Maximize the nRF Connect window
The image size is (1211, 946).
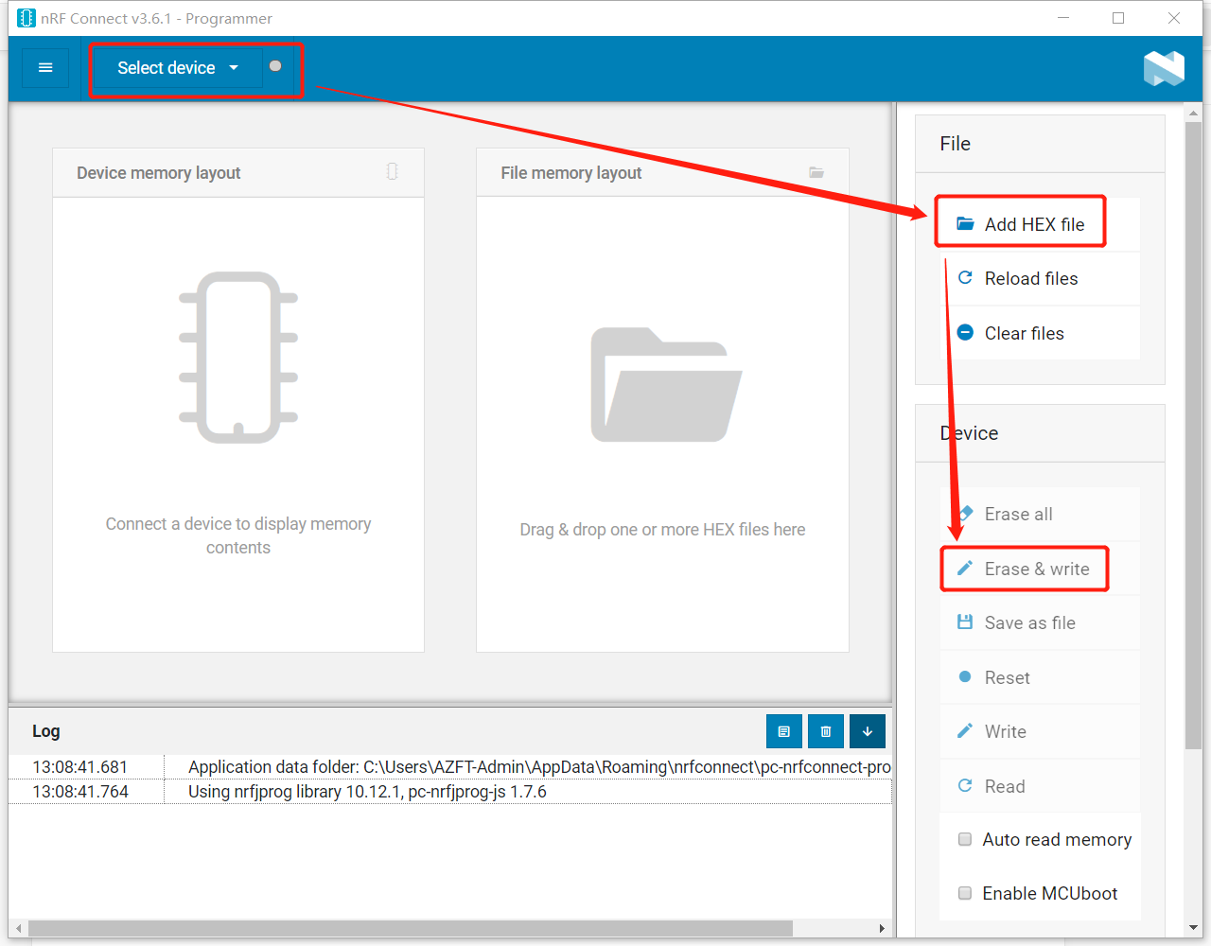point(1118,18)
